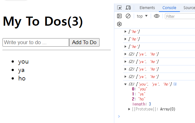Toggle the device toolbar icon
195x123 pixels.
[x=128, y=8]
